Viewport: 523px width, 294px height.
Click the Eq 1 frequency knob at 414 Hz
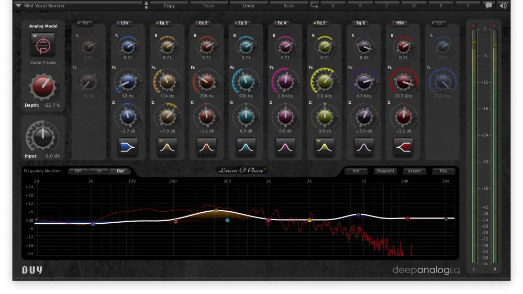[x=167, y=81]
